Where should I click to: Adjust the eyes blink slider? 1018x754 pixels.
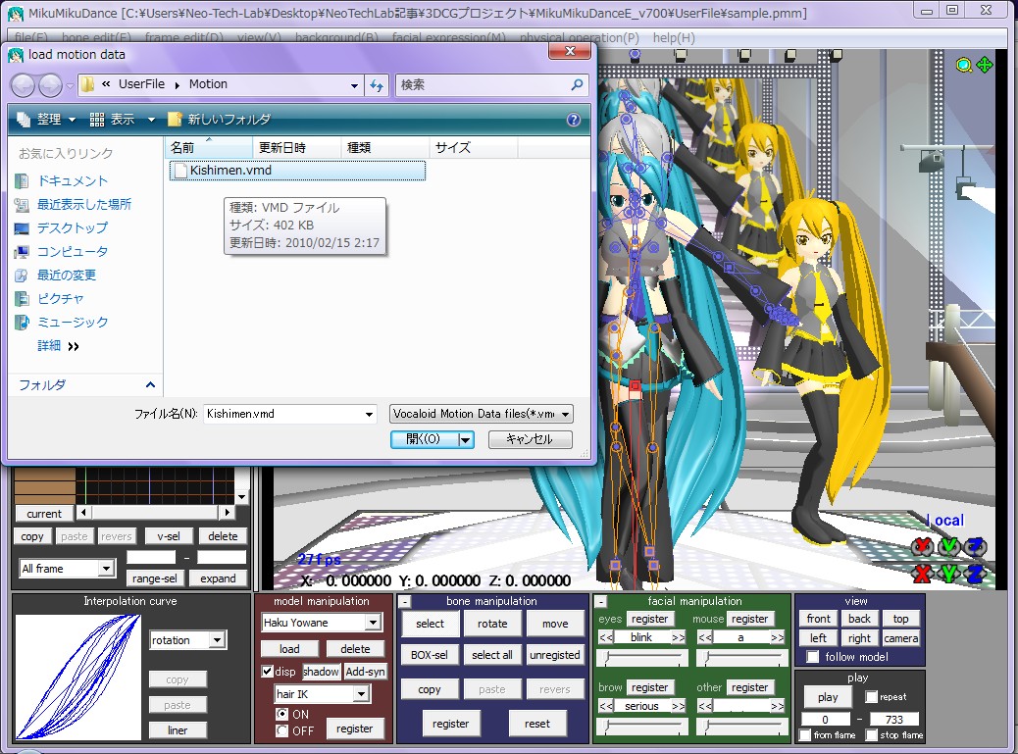pos(642,658)
